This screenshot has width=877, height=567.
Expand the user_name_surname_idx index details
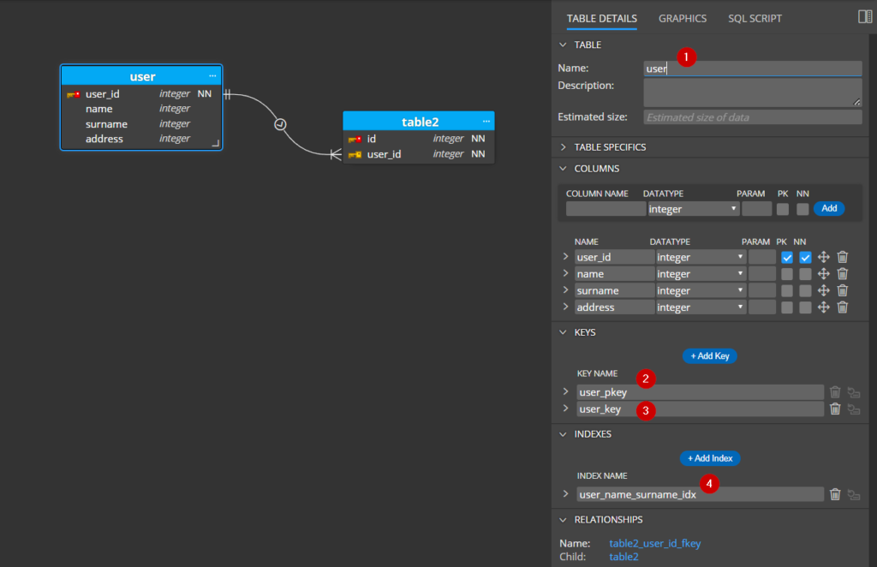pos(565,493)
